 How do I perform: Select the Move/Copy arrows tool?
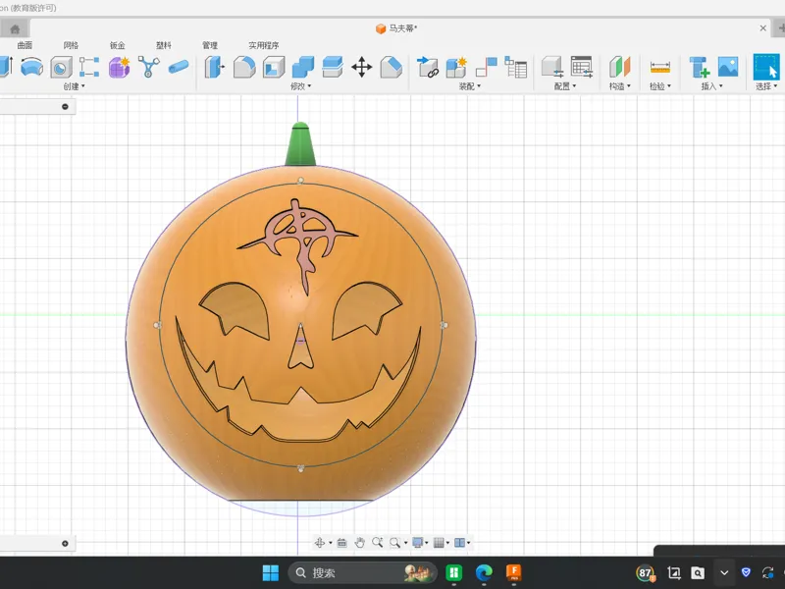click(x=361, y=67)
